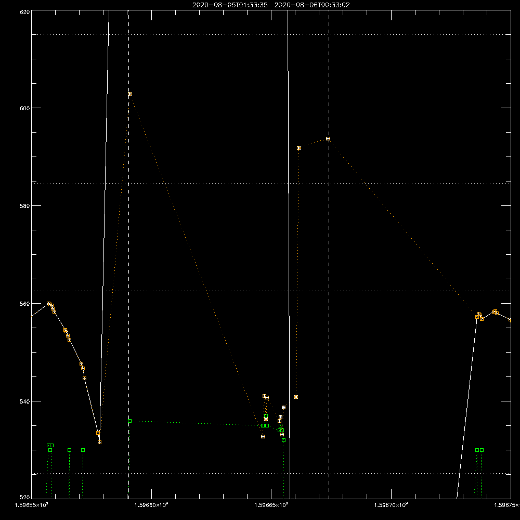Viewport: 520px width, 520px height.
Task: Click the y-axis label 540
Action: coord(25,401)
